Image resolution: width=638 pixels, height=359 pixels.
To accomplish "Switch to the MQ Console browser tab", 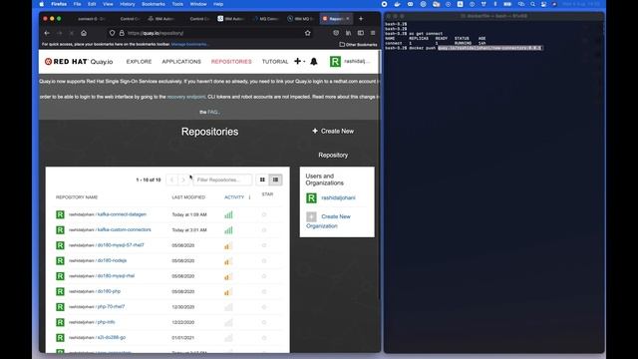I will 266,19.
